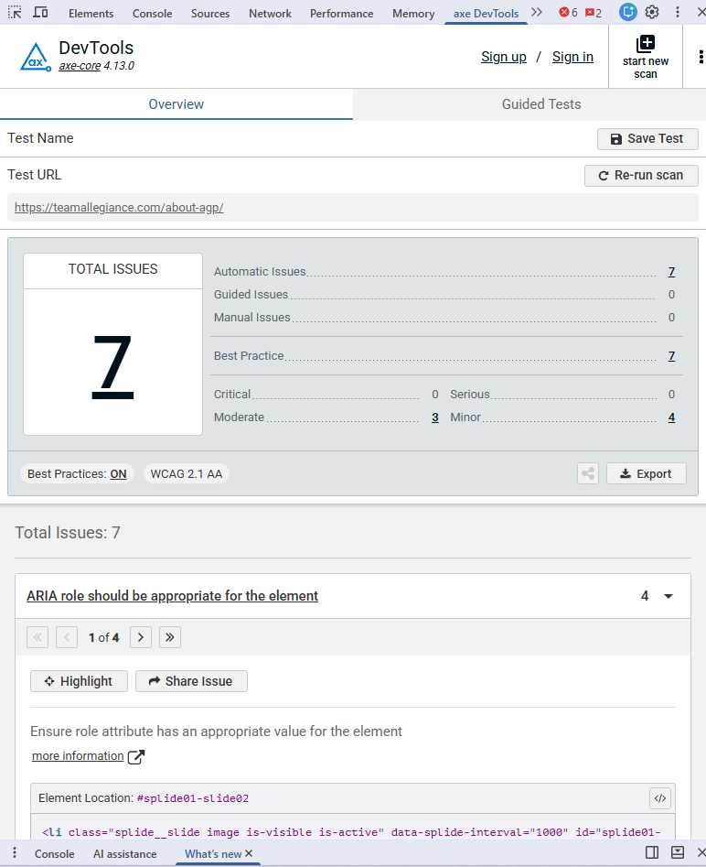Click the #splide01-slide02 element location
Screen dimensions: 706x867
193,798
